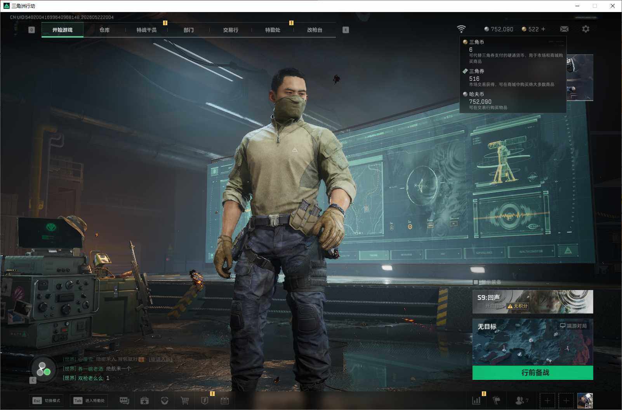Click the Tab 进入特勤处 button
Screen dimensions: 622x410
click(89, 401)
